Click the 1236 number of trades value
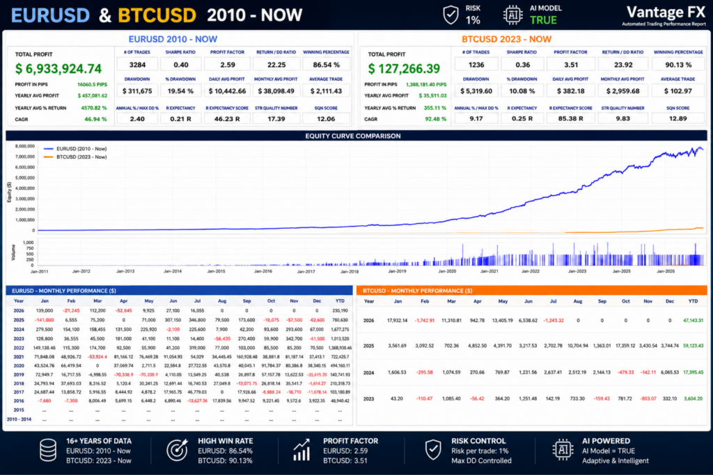This screenshot has height=475, width=713. click(476, 65)
